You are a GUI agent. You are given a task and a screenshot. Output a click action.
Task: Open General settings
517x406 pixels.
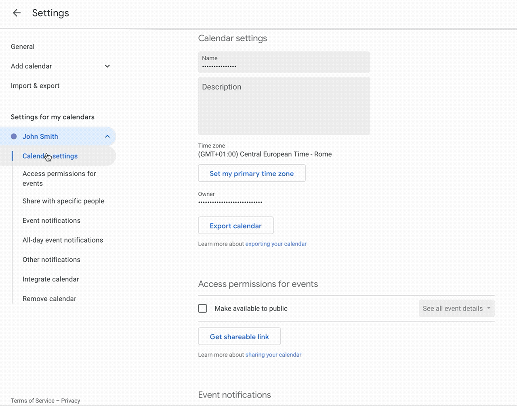[x=23, y=47]
